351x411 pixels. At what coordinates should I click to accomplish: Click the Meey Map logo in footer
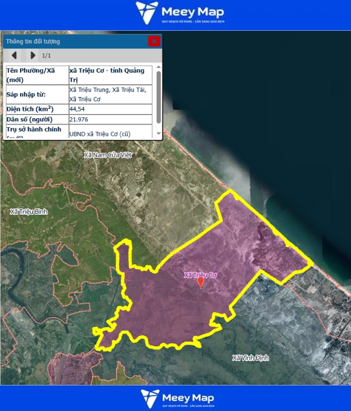pos(177,398)
